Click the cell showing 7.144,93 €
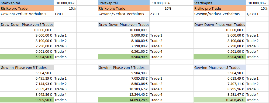 [27, 84]
